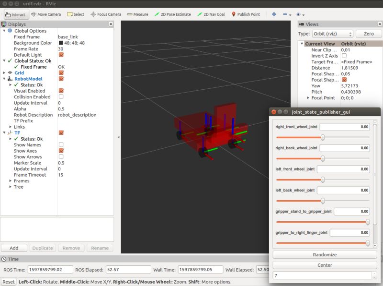
Task: Select the Interact tool
Action: [x=16, y=14]
